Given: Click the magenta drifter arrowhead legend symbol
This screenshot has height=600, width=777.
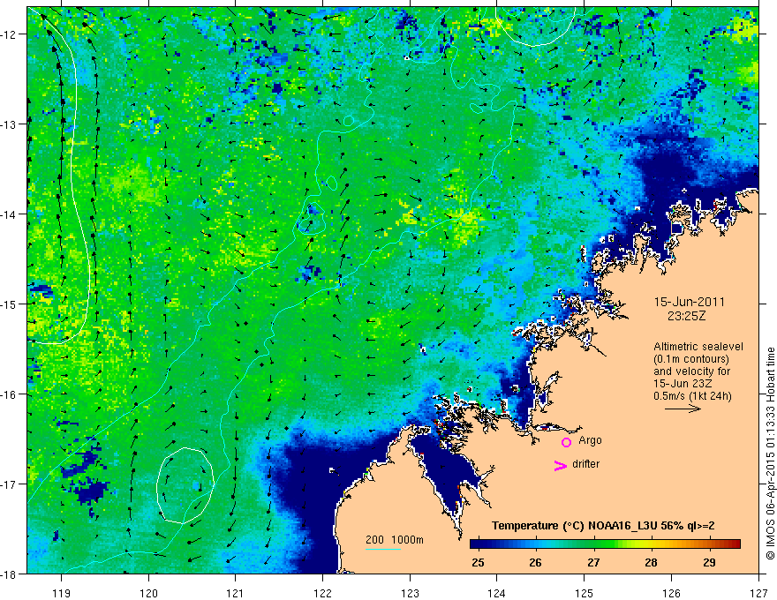Looking at the screenshot, I should [x=561, y=465].
